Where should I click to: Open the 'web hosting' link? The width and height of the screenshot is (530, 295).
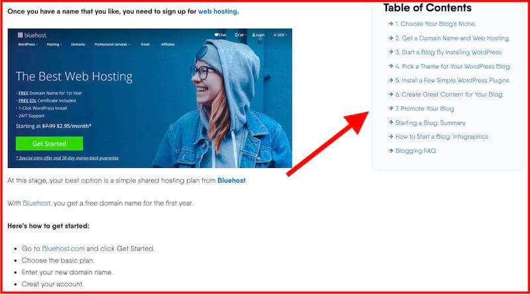pyautogui.click(x=217, y=11)
